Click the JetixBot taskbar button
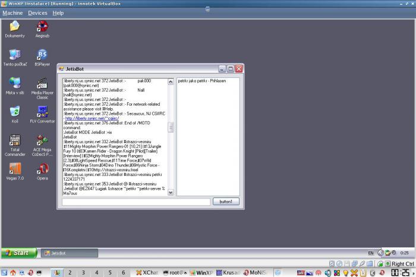This screenshot has width=416, height=277. pyautogui.click(x=70, y=253)
